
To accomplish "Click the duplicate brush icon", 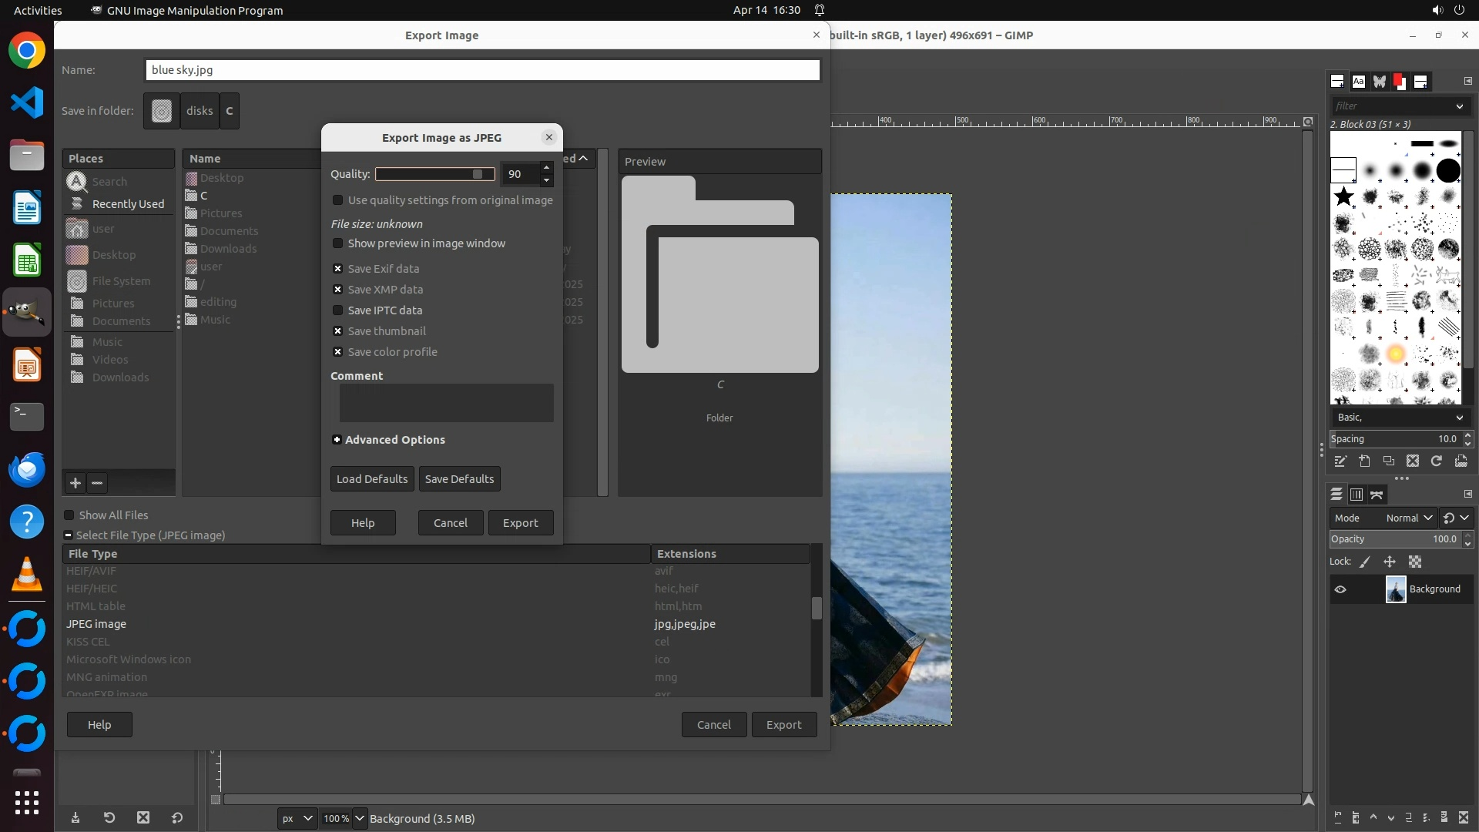I will click(x=1389, y=461).
